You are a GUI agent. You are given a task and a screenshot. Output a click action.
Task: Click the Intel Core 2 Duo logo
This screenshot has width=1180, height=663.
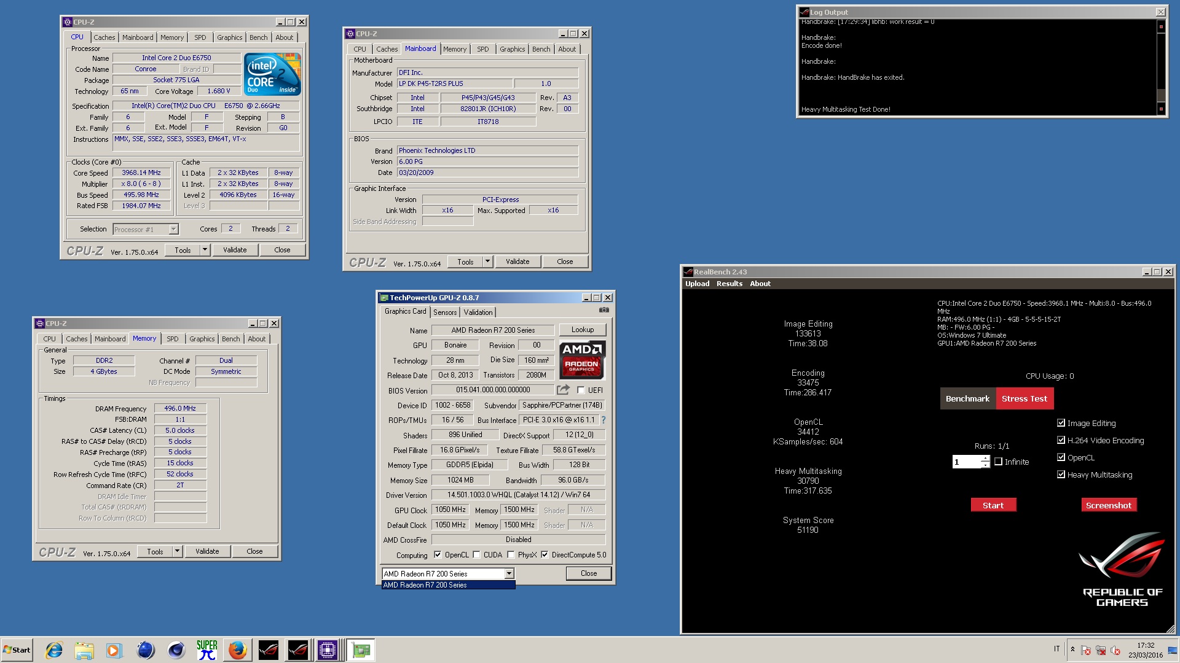click(x=272, y=74)
